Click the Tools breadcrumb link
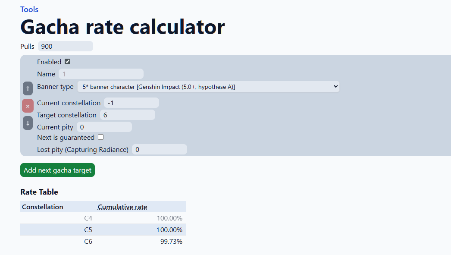Viewport: 451px width, 255px height. coord(29,9)
